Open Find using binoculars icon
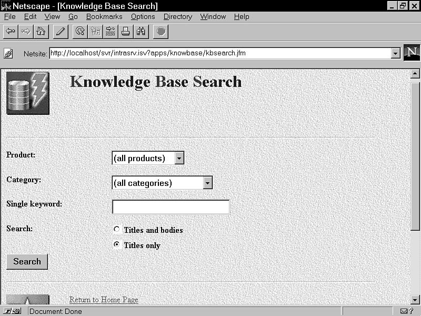The height and width of the screenshot is (316, 421). (x=141, y=32)
